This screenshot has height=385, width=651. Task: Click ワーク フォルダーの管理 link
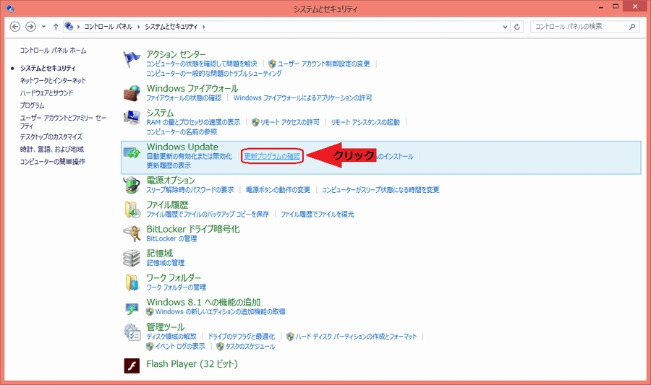[176, 287]
